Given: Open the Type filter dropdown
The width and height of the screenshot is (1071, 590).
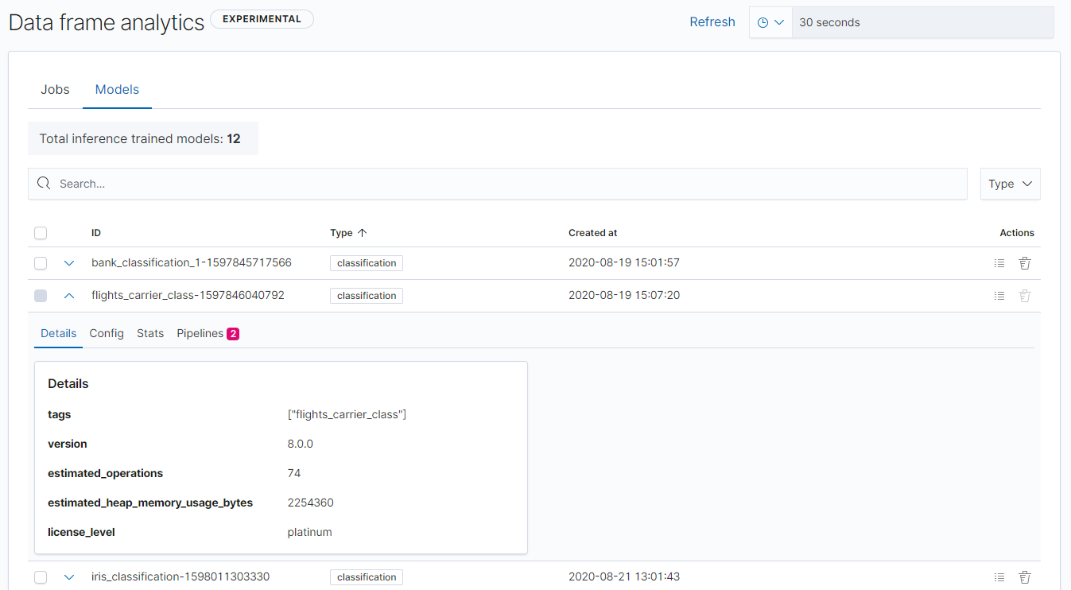Looking at the screenshot, I should pyautogui.click(x=1010, y=184).
